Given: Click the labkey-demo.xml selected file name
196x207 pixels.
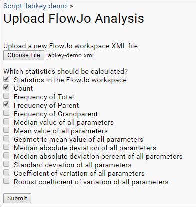Looking at the screenshot, I should (70, 55).
